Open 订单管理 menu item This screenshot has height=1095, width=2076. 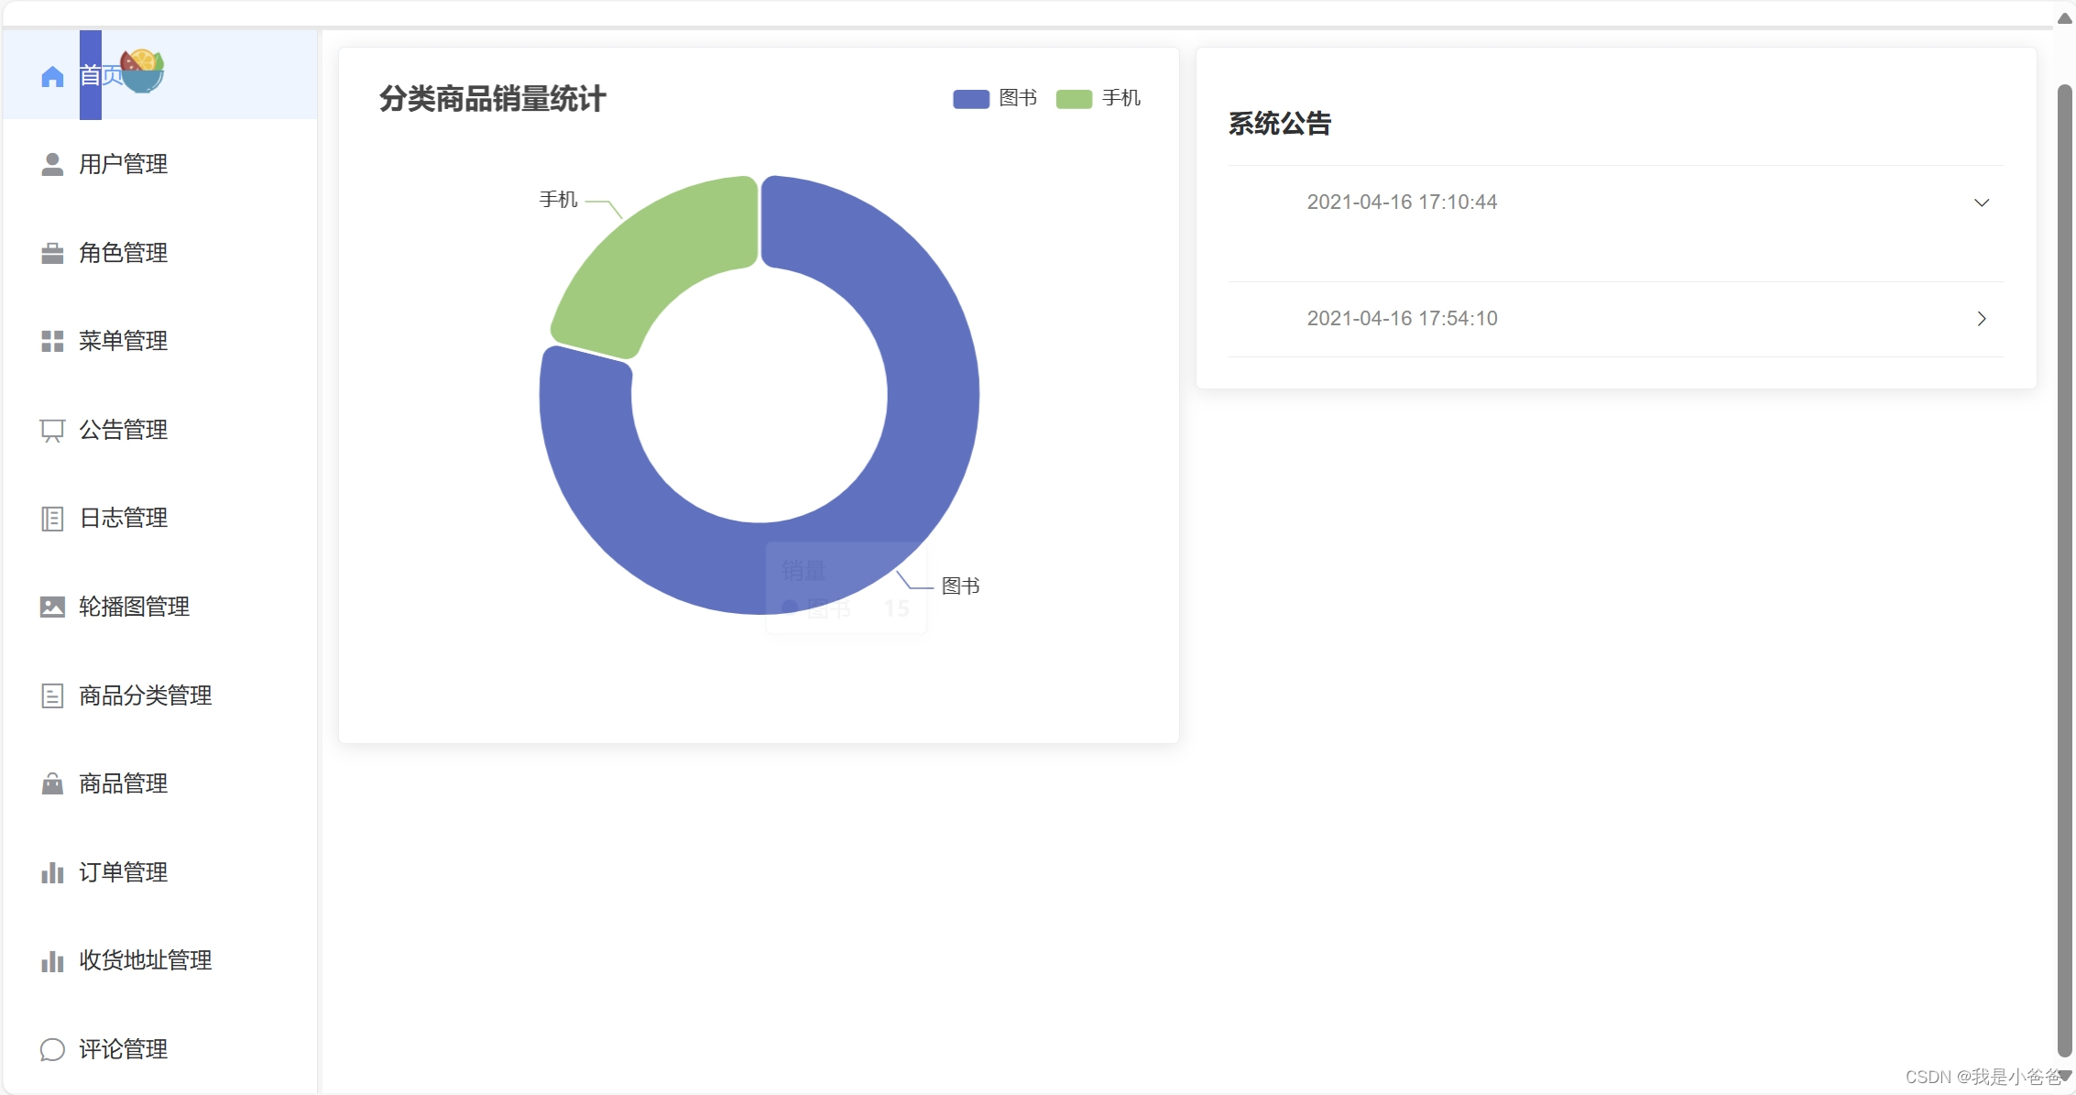click(x=123, y=872)
